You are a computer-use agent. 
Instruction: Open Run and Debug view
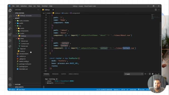pyautogui.click(x=10, y=28)
